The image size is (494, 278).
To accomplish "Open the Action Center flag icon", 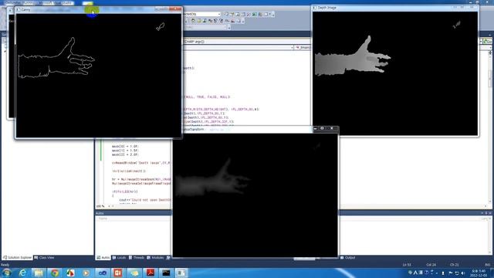I will click(451, 273).
